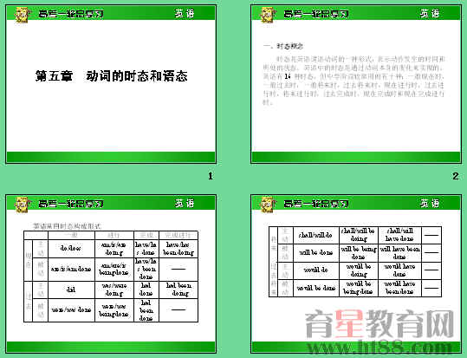Select the slide with the 英语常用时态构成形式 table
Image resolution: width=467 pixels, height=358 pixels.
[x=111, y=274]
